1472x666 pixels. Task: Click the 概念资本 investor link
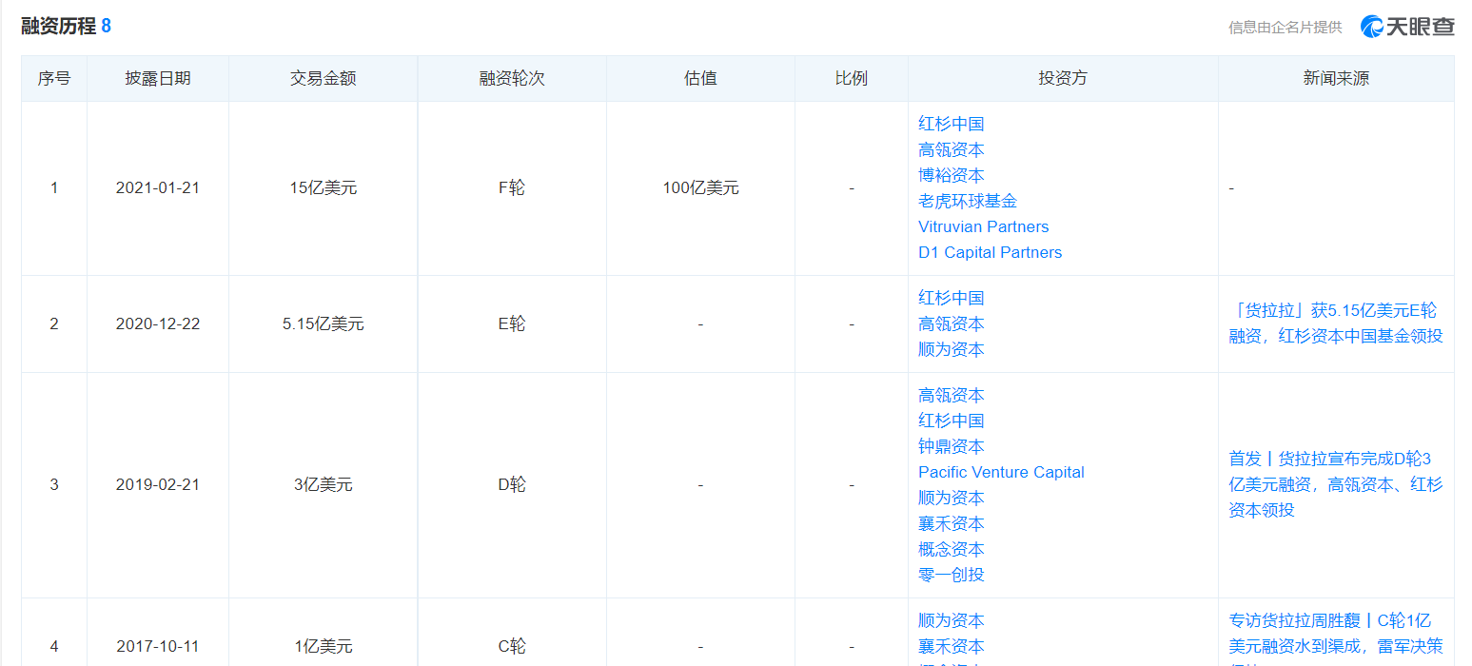951,549
